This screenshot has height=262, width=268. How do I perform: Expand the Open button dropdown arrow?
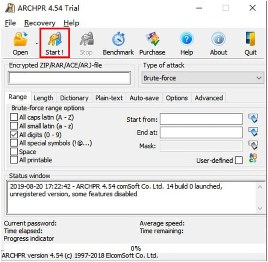pyautogui.click(x=37, y=43)
